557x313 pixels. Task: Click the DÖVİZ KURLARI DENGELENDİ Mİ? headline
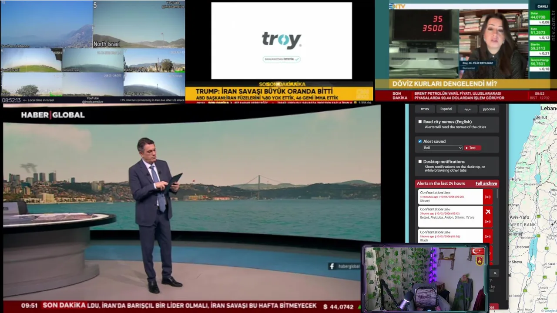coord(445,84)
